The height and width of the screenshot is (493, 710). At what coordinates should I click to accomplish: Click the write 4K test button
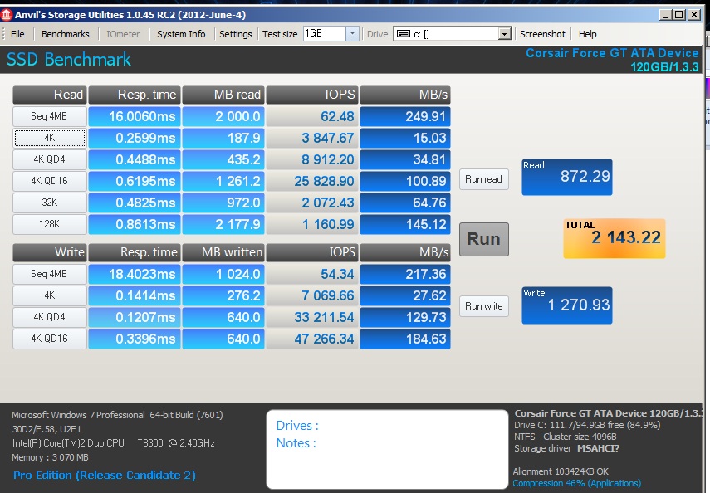[x=49, y=295]
